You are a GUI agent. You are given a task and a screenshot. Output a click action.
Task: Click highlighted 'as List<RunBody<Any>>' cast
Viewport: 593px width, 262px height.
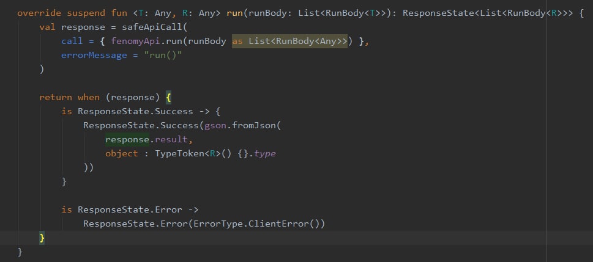click(289, 41)
